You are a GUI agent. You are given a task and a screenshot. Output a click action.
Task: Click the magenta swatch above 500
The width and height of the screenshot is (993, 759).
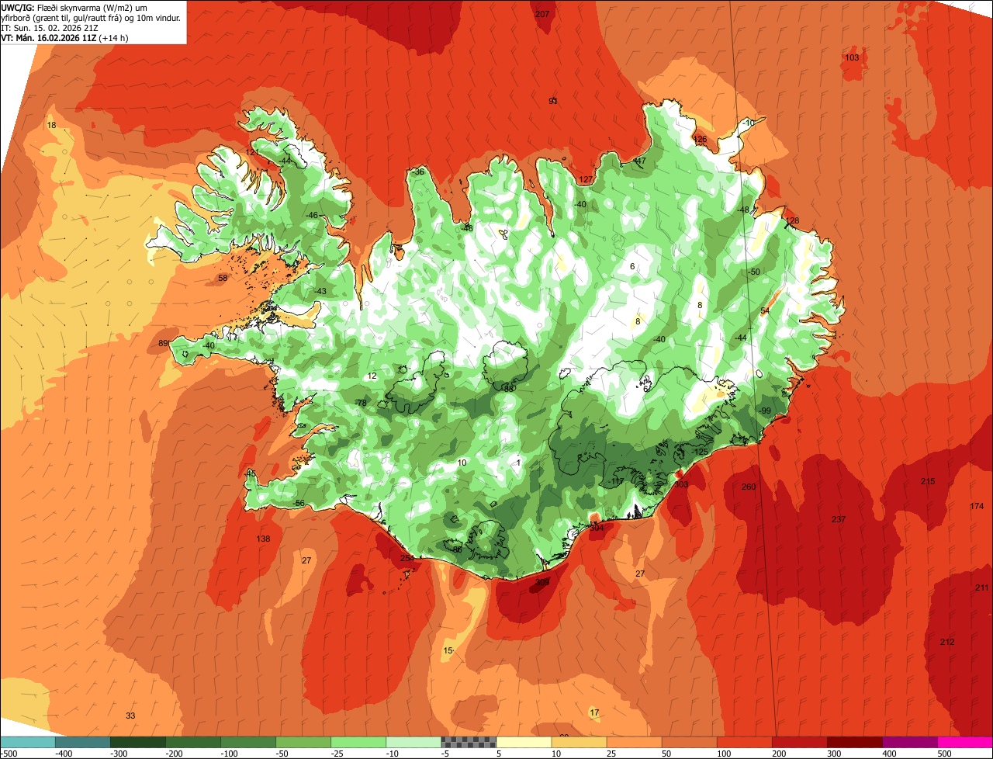[x=966, y=742]
